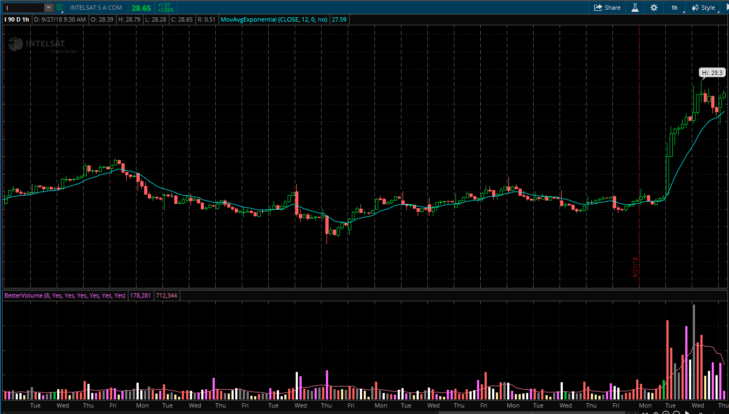Click the green linked-color number 4 icon
729x414 pixels.
pyautogui.click(x=59, y=8)
